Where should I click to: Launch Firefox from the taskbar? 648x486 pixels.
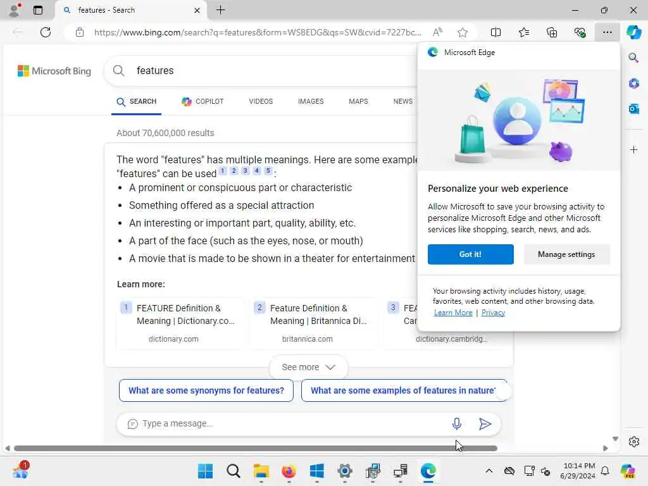point(289,471)
